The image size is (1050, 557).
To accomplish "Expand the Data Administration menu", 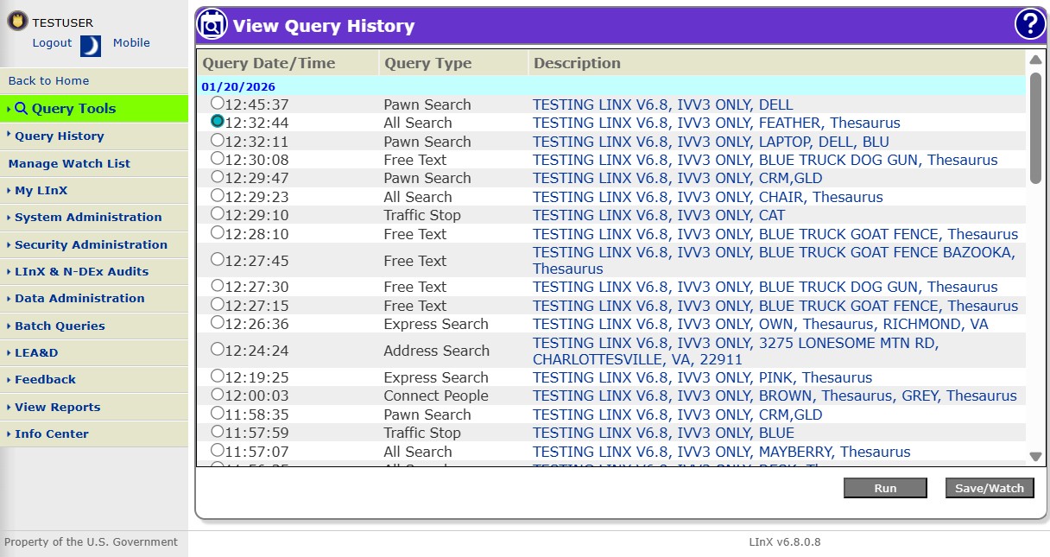I will click(x=94, y=299).
